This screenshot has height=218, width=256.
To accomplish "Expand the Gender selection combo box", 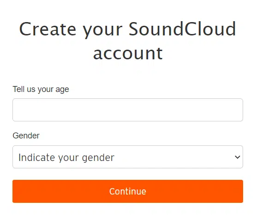I will tap(128, 157).
